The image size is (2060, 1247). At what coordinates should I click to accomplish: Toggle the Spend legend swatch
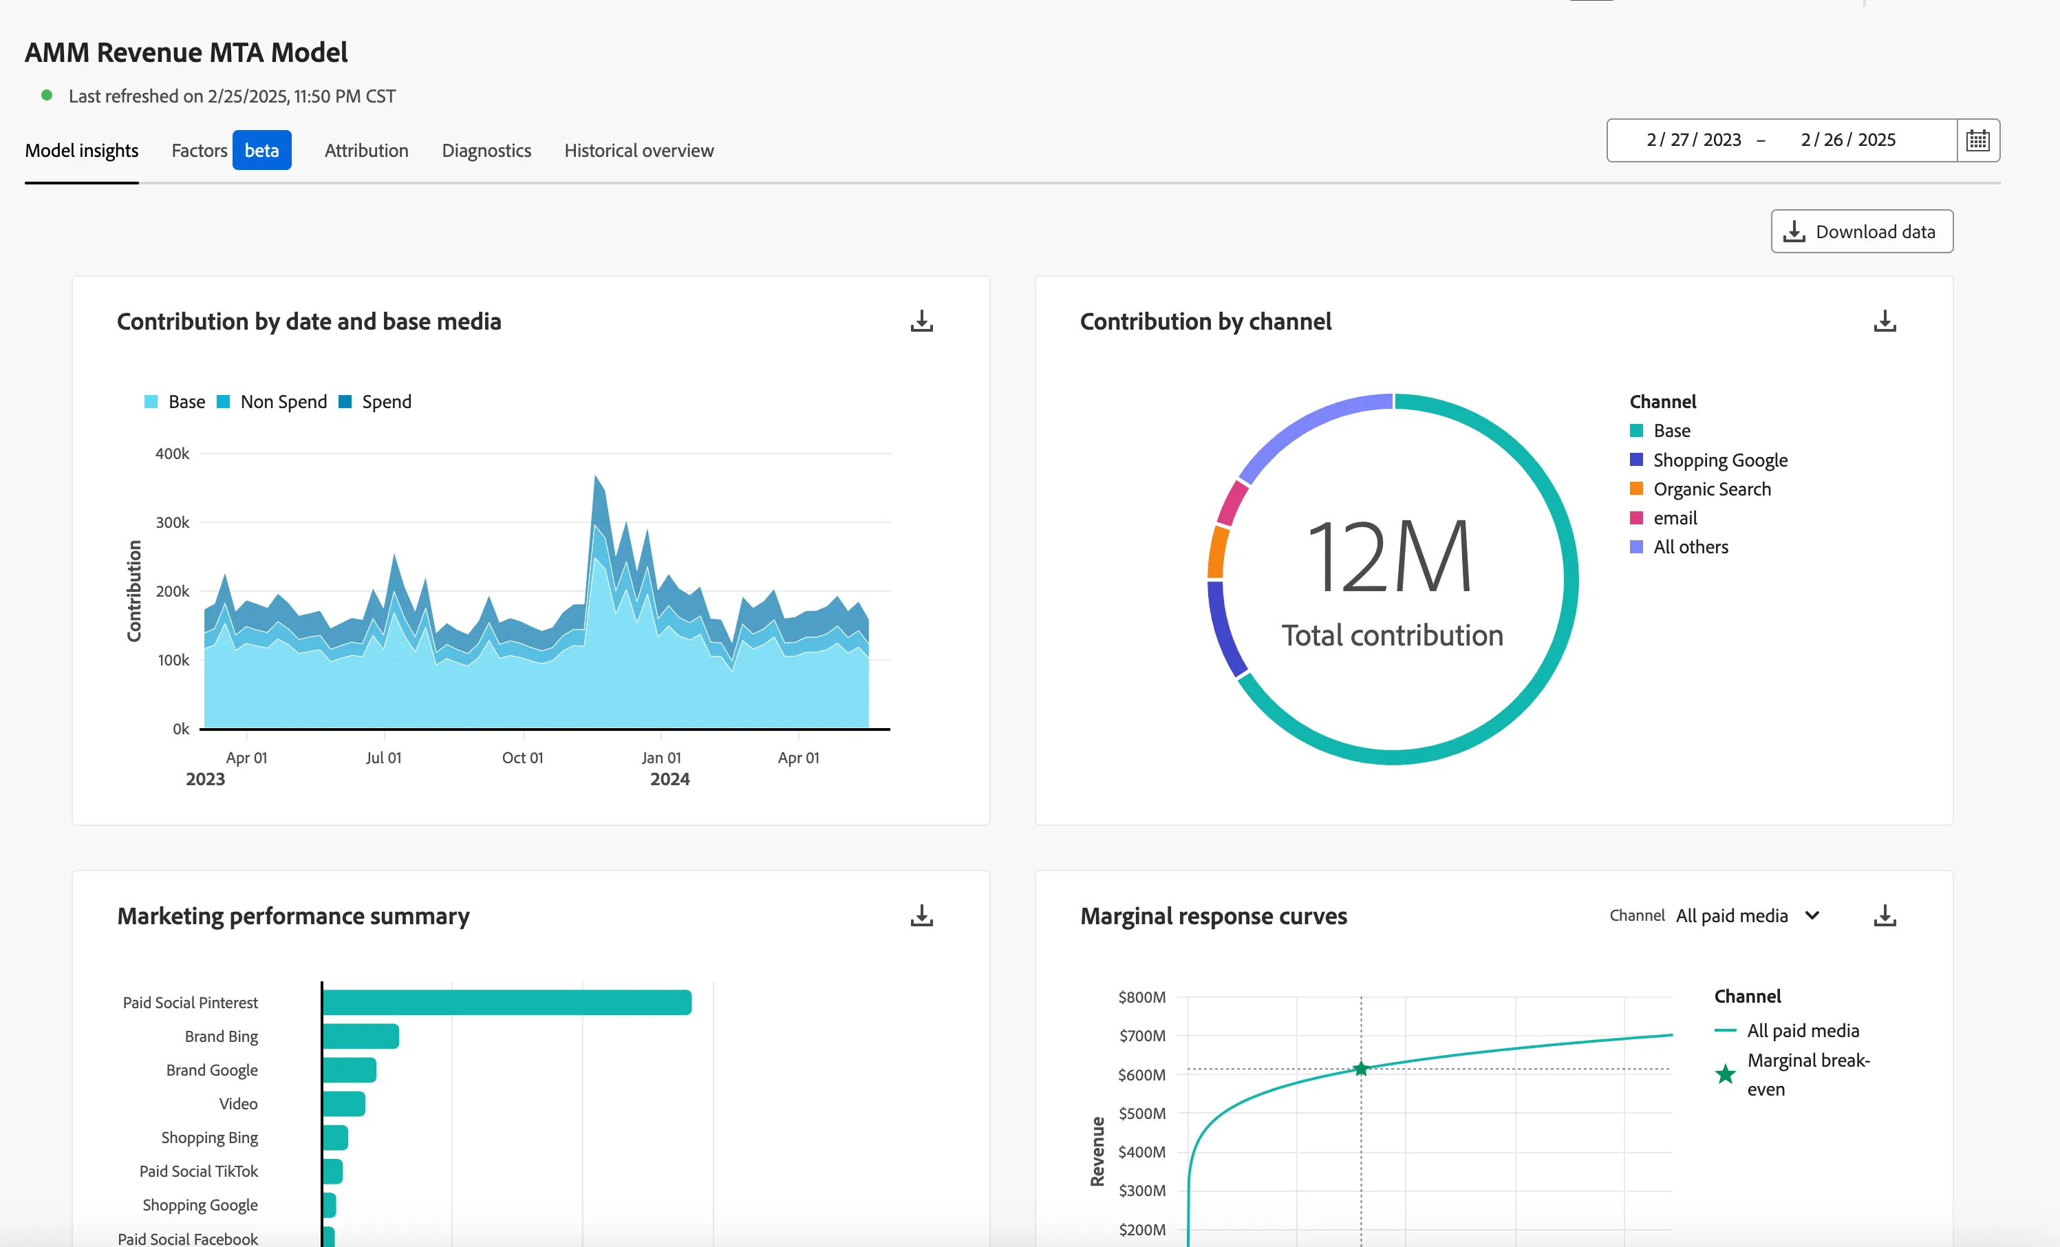click(x=345, y=403)
